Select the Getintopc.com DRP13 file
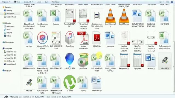This screenshot has width=175, height=98. click(97, 19)
